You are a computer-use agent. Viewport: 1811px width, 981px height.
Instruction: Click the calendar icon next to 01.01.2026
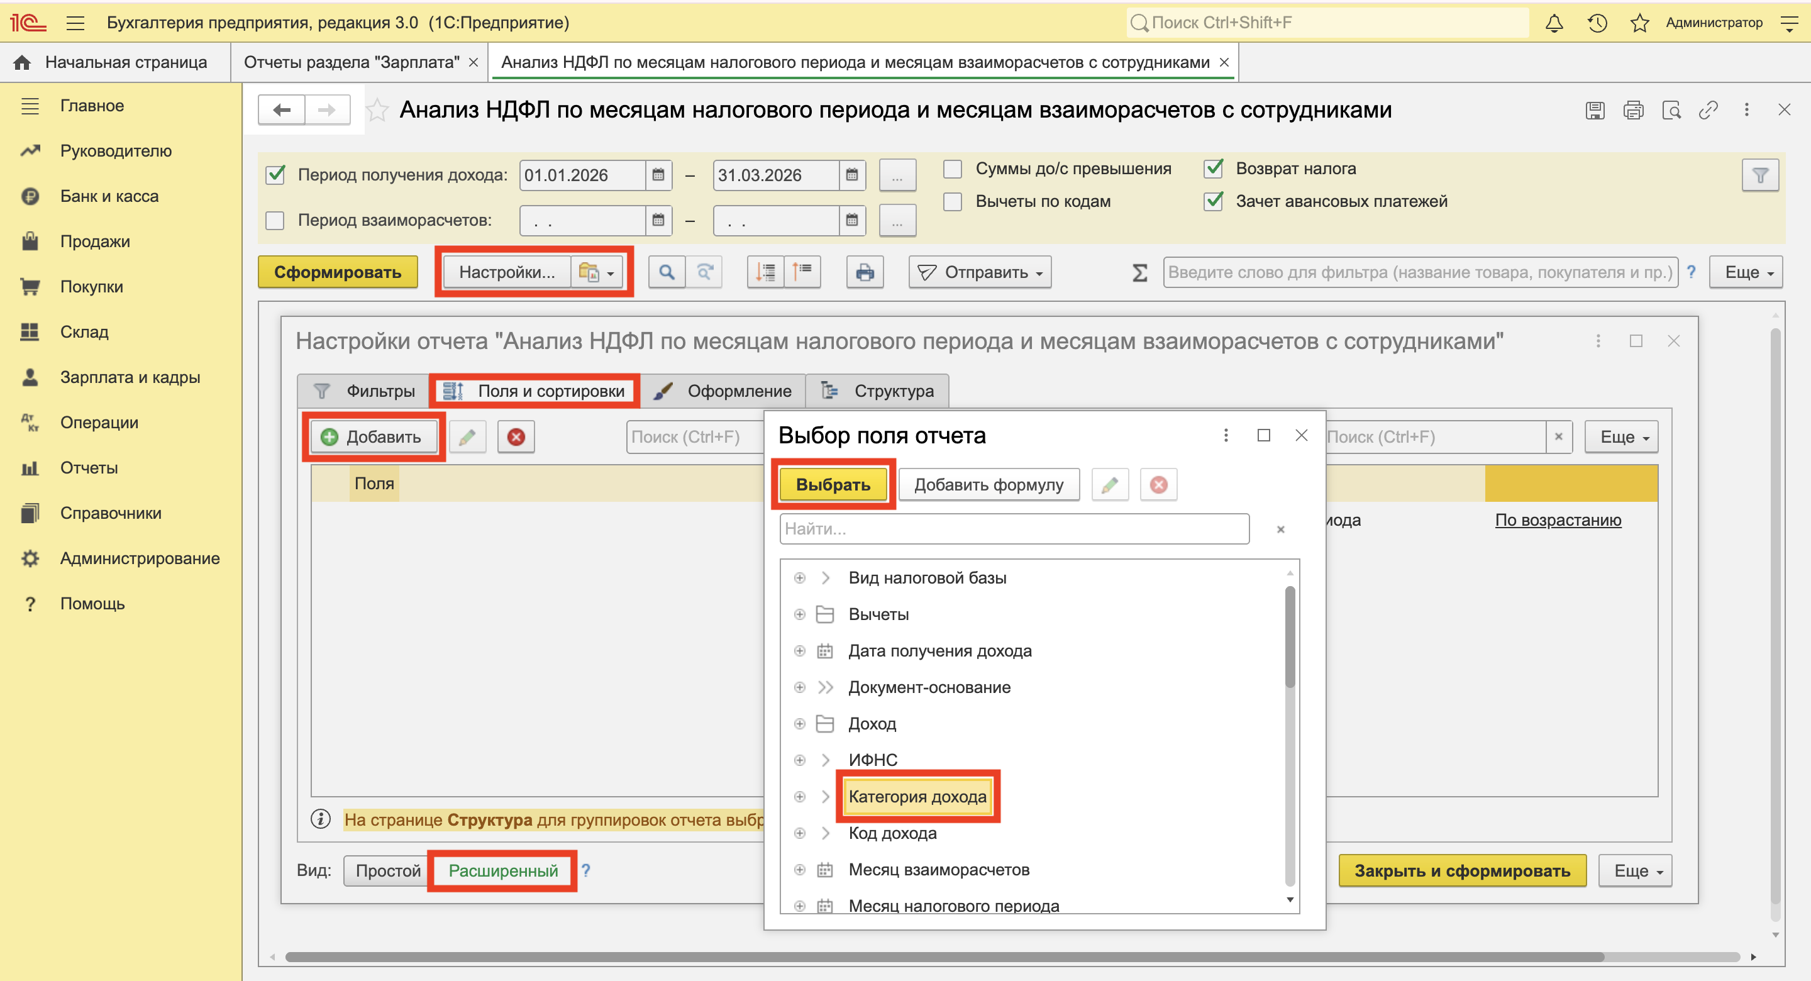pos(658,175)
